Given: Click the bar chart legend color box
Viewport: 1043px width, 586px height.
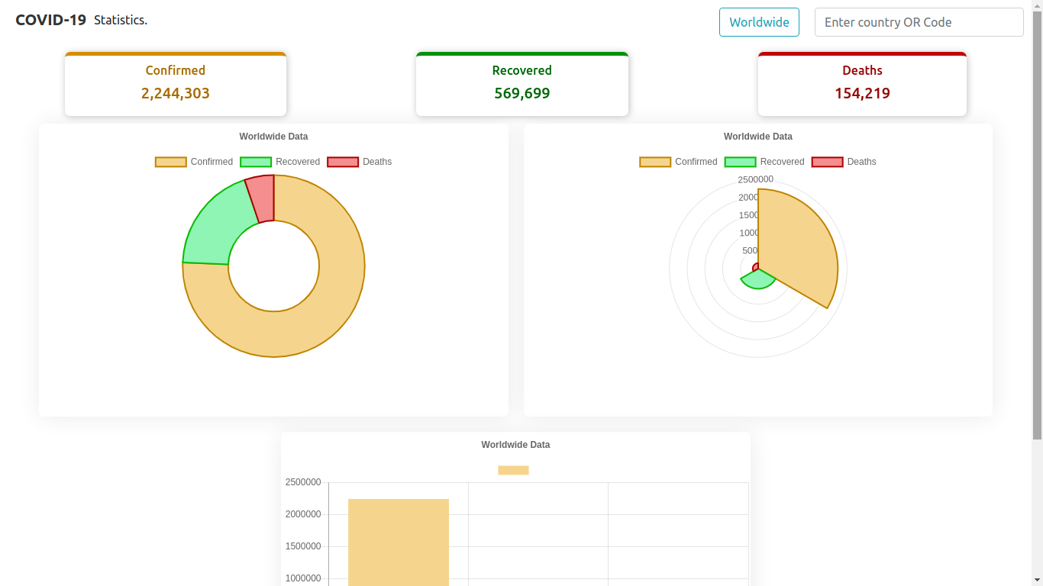Looking at the screenshot, I should click(x=513, y=470).
